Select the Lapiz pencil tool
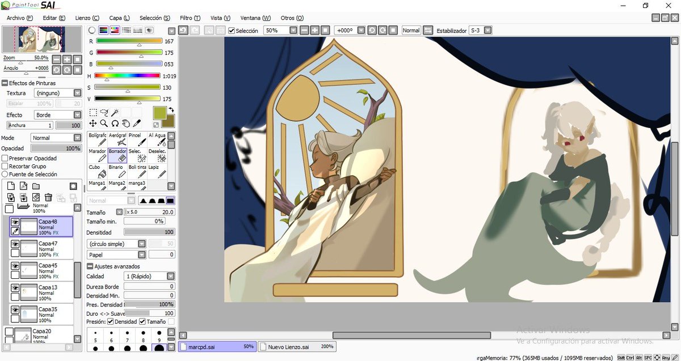 pyautogui.click(x=157, y=171)
